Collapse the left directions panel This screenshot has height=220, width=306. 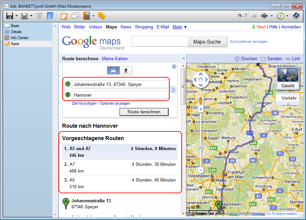tap(183, 59)
